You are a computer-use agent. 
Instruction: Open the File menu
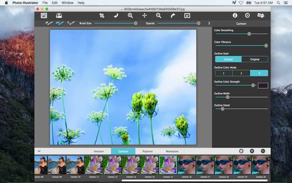45,3
